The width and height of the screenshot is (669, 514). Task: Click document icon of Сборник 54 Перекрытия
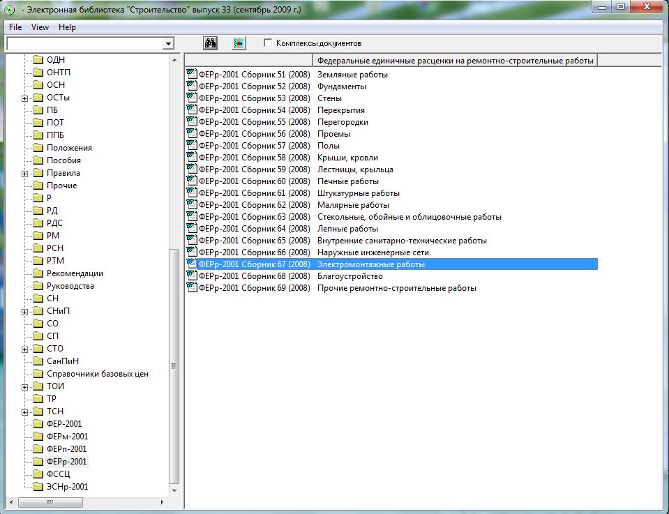pos(192,110)
